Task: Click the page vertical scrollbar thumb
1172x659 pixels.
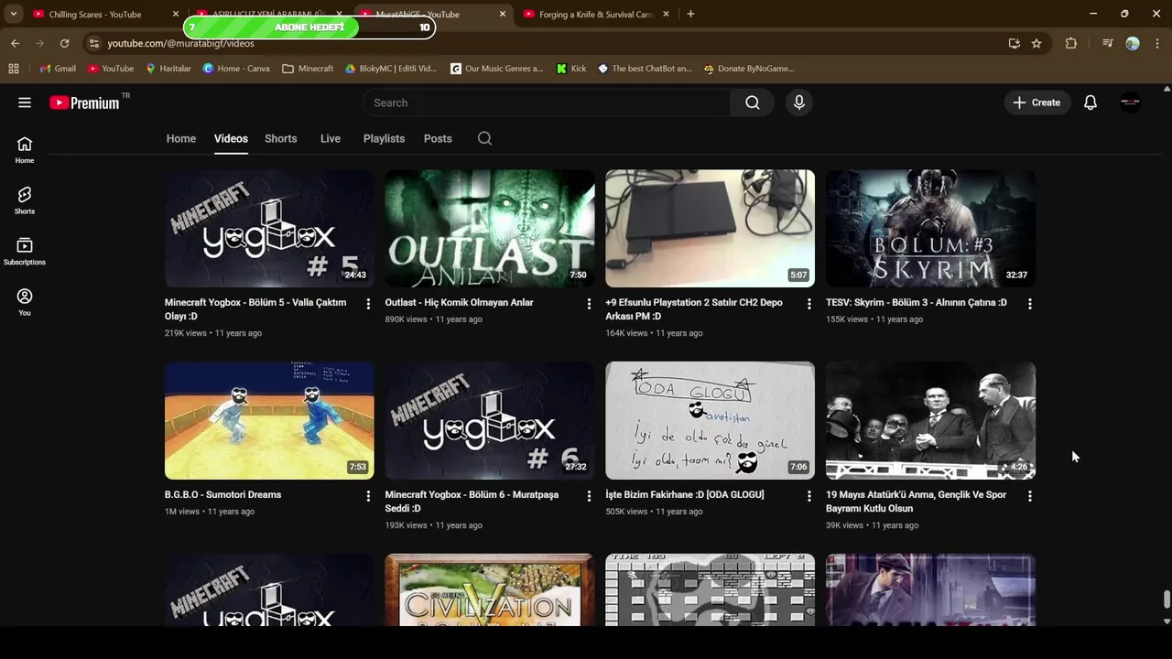Action: [1167, 600]
